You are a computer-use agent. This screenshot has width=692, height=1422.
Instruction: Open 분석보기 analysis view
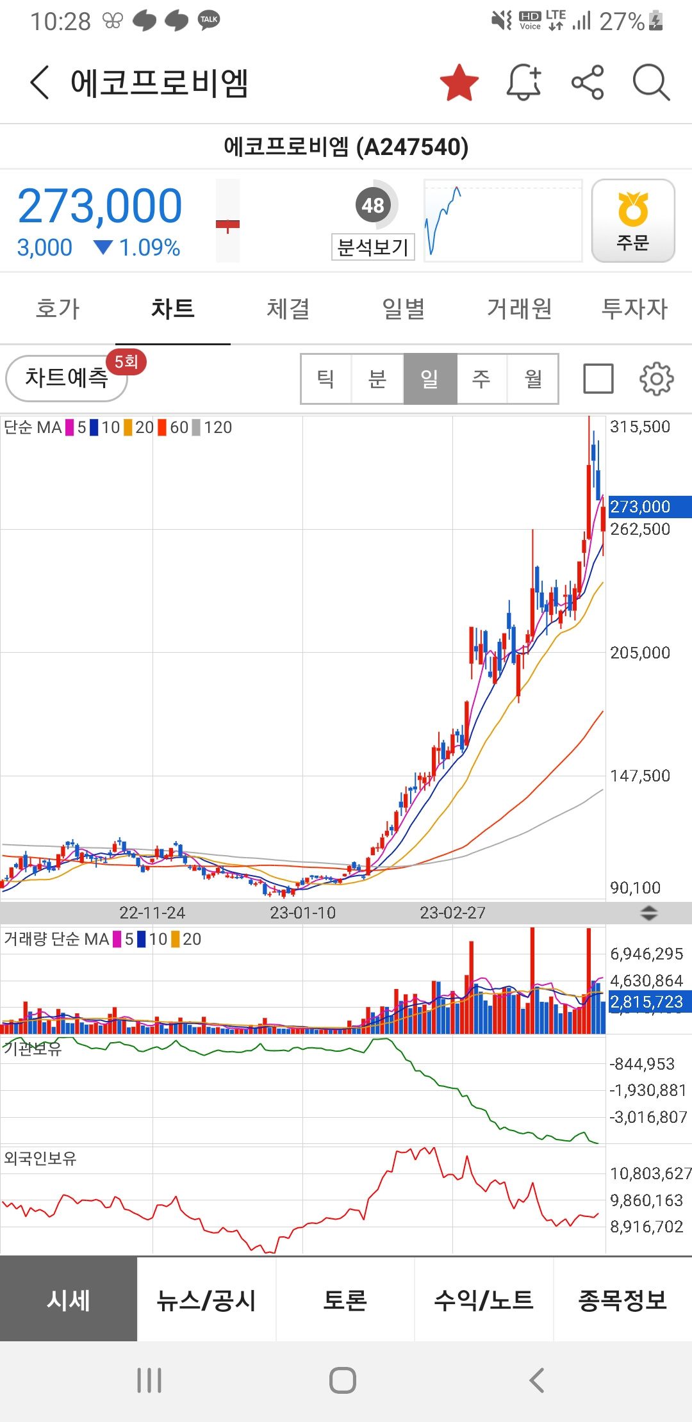[x=373, y=247]
